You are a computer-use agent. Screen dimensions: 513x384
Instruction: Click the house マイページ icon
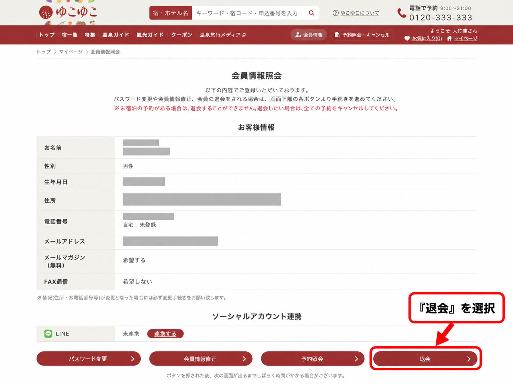click(x=450, y=39)
